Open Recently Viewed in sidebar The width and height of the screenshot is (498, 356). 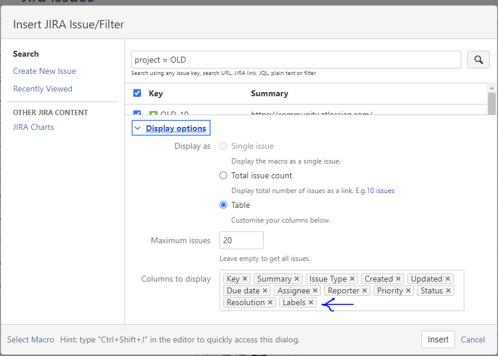coord(42,89)
